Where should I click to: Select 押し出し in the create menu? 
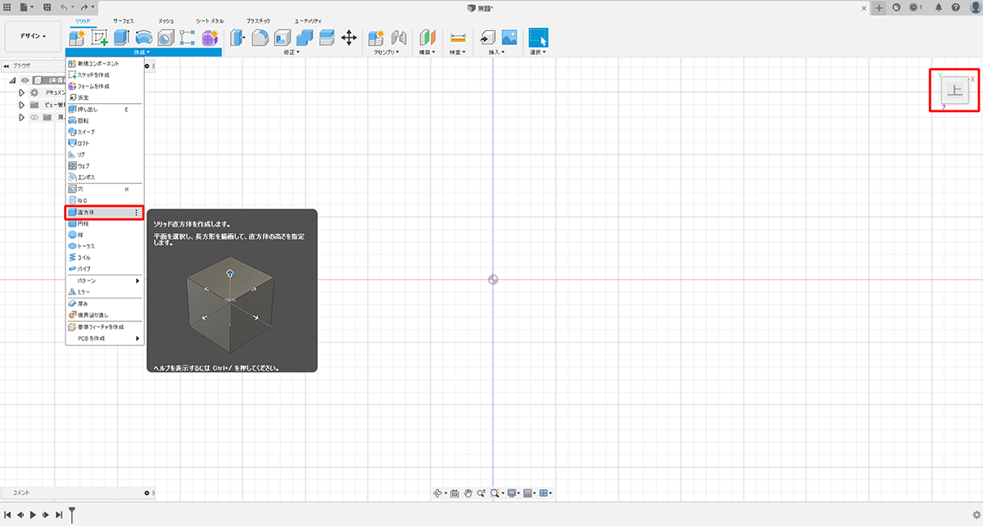pyautogui.click(x=88, y=109)
